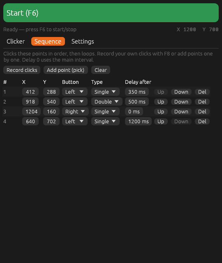Open Button dropdown in row 2

tap(75, 102)
